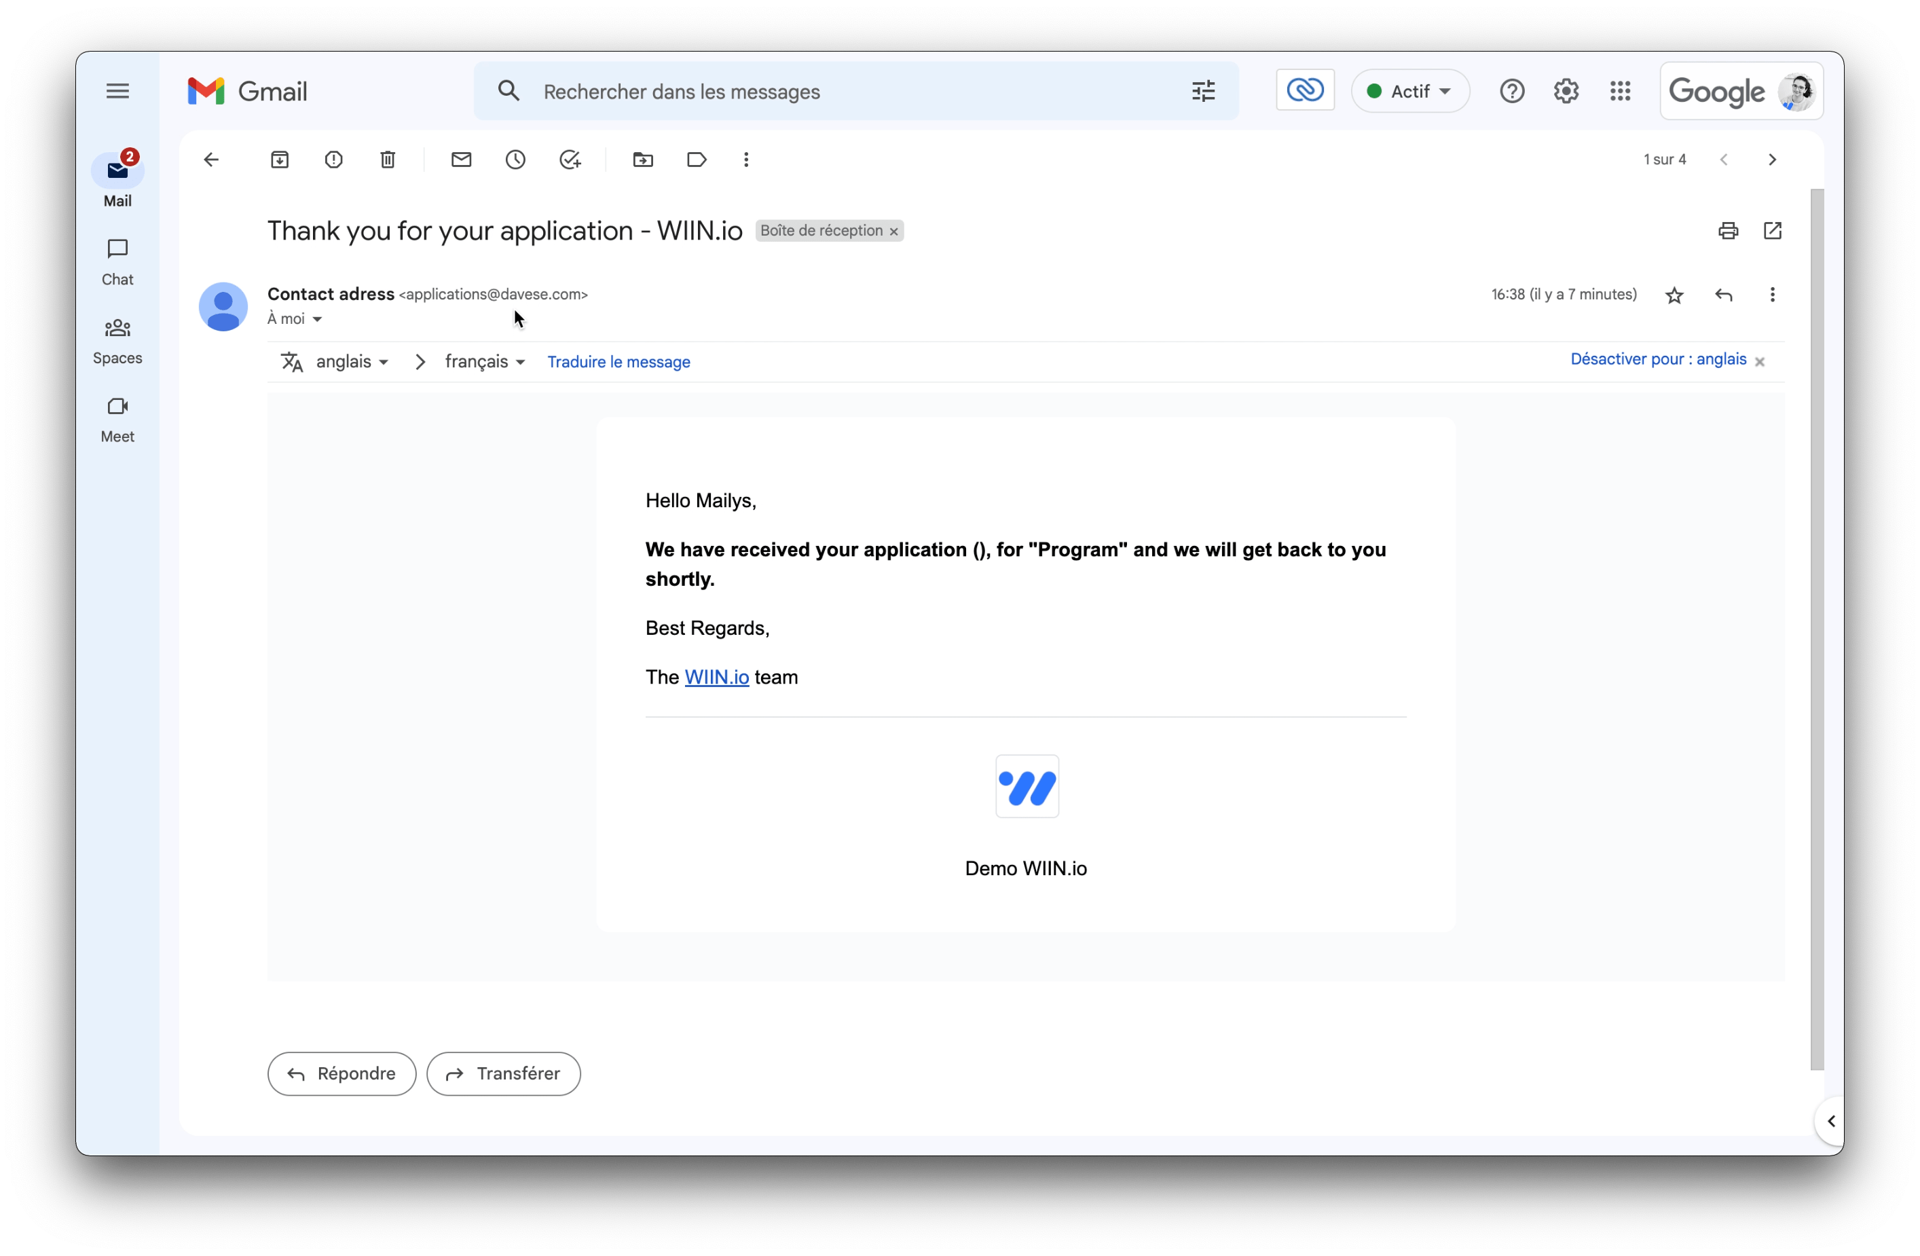
Task: Click Traduire le message link
Action: pos(618,362)
